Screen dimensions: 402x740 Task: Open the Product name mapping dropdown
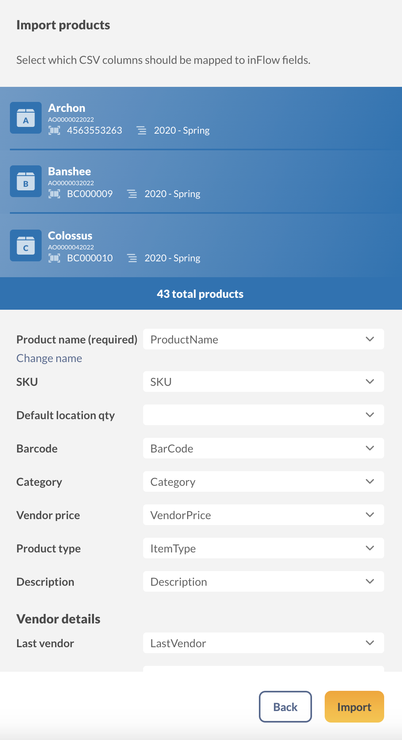pos(263,339)
